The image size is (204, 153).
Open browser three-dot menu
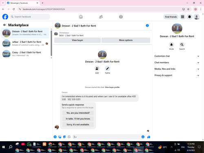[201, 9]
